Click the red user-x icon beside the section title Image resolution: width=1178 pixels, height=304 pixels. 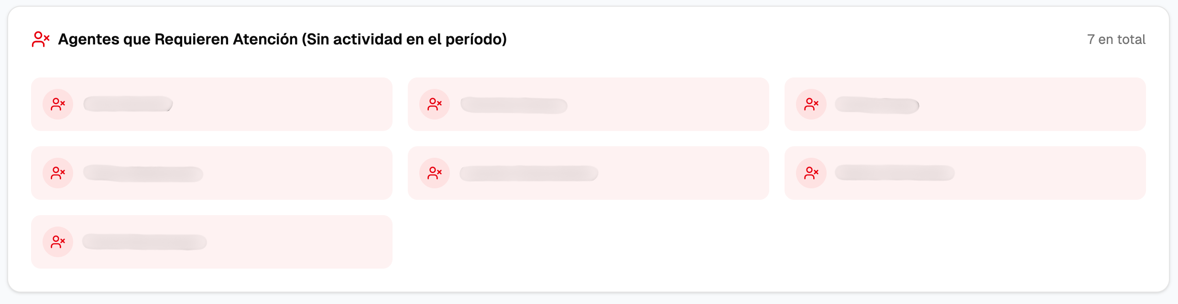[41, 39]
